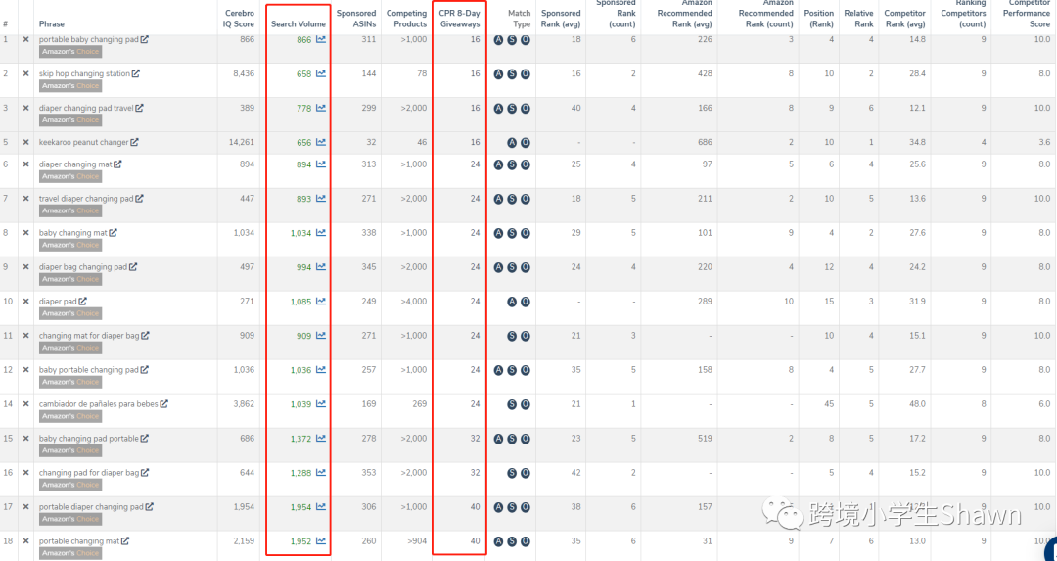Viewport: 1057px width, 561px height.
Task: Remove row 8 baby changing mat
Action: coord(25,233)
